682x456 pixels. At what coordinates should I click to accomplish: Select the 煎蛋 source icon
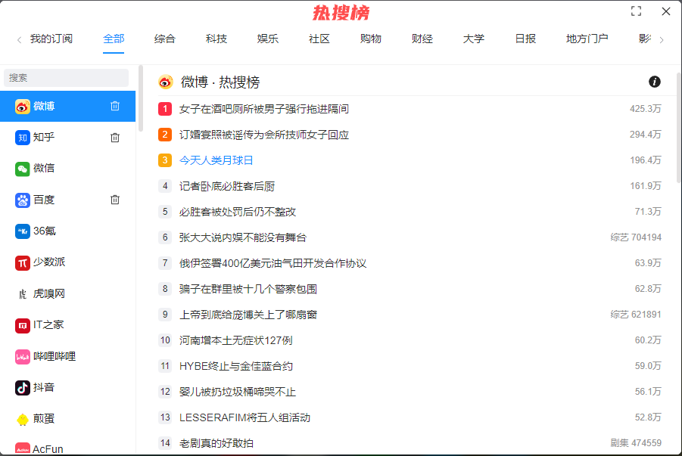tap(22, 417)
